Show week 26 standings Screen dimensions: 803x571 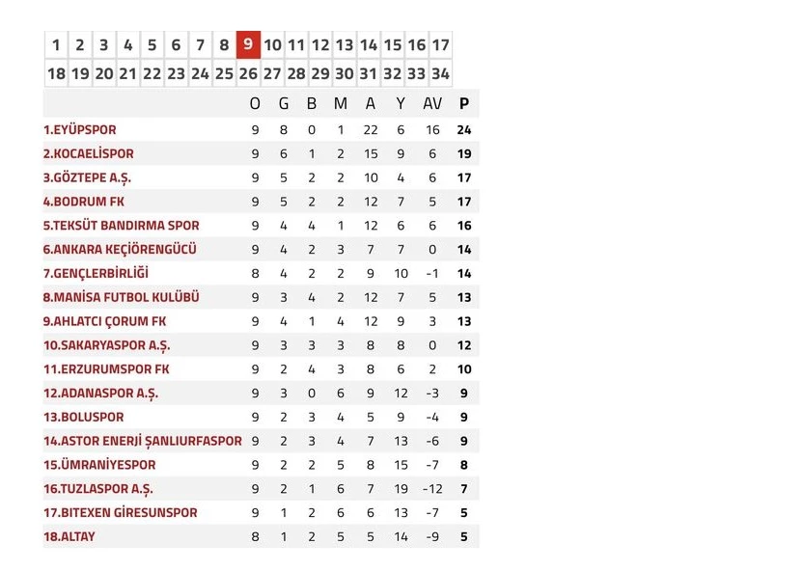point(249,73)
